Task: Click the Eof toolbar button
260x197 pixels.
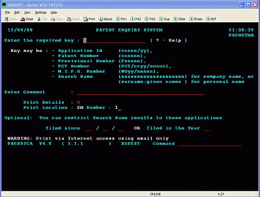Action: click(211, 19)
